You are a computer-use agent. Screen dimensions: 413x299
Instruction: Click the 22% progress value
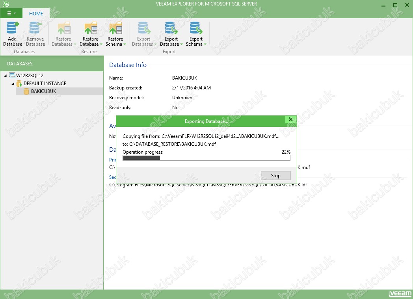[x=286, y=152]
